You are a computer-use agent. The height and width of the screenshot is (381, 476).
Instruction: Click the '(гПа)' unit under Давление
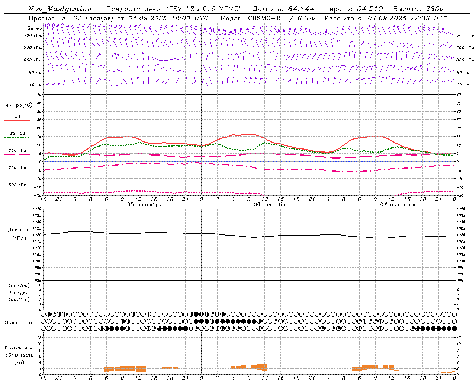click(x=19, y=238)
